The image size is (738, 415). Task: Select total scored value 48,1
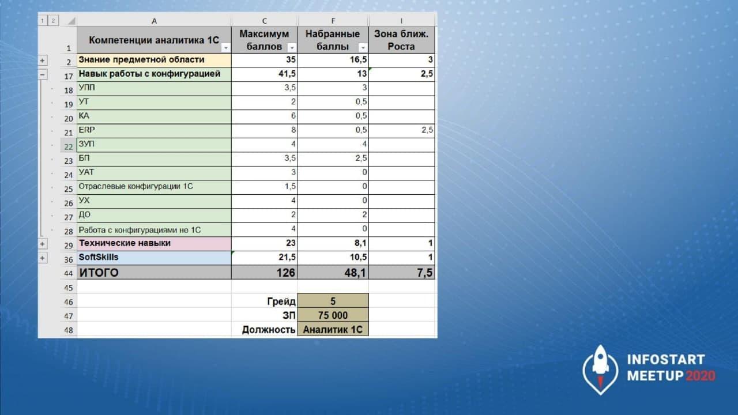(x=333, y=273)
